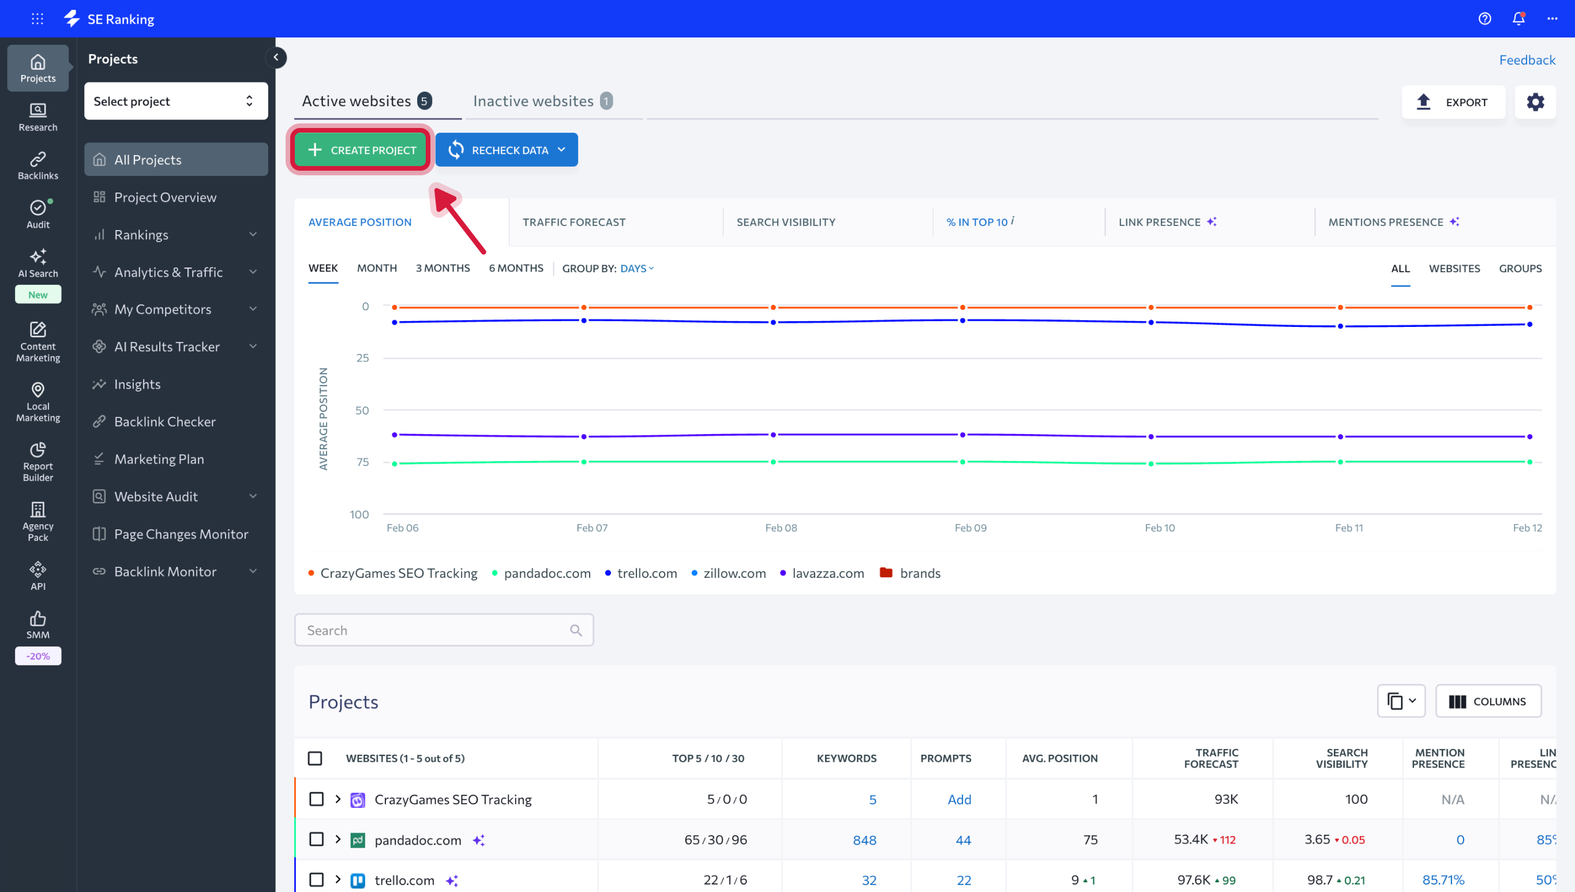Select the Traffic Forecast chart tab
This screenshot has width=1575, height=892.
(573, 222)
